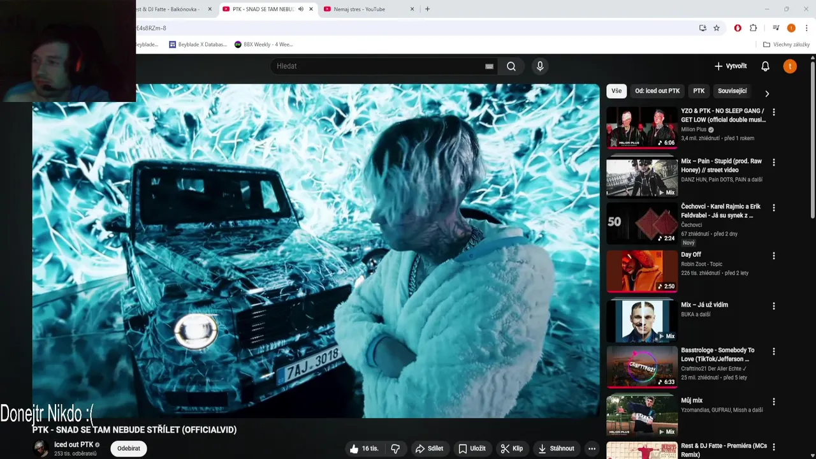Like the video with thumbs up
The image size is (816, 459).
364,449
